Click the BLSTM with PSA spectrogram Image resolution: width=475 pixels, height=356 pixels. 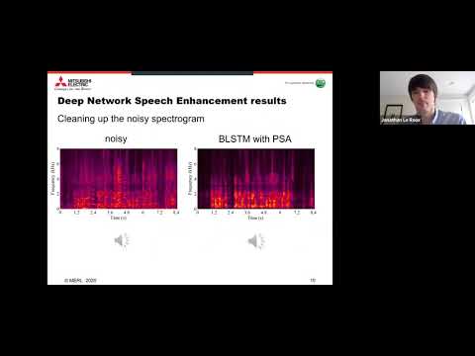[x=255, y=179]
